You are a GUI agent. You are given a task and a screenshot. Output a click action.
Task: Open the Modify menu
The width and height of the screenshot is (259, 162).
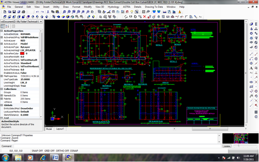[88, 7]
